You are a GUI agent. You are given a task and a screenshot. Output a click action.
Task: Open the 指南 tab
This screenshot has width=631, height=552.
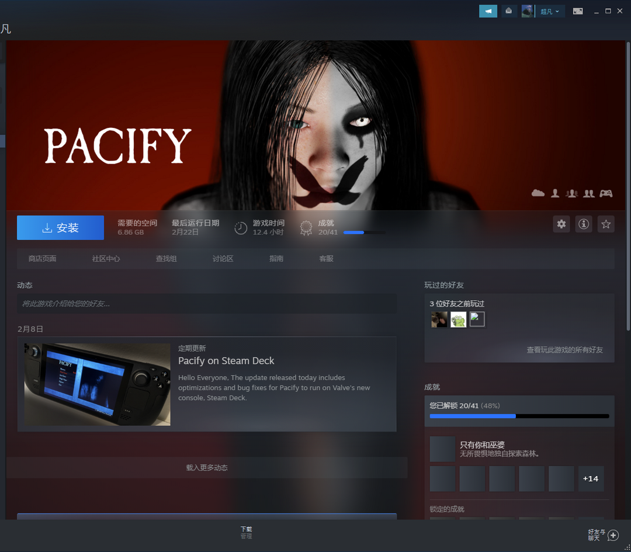click(276, 259)
